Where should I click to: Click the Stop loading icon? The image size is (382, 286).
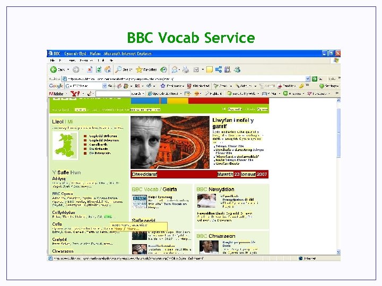[90, 69]
